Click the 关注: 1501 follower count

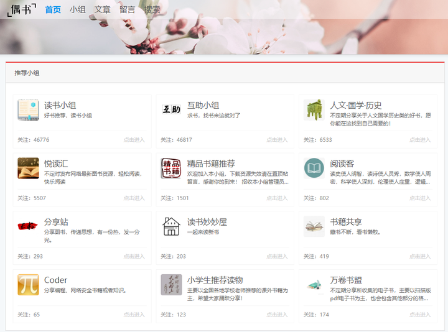click(175, 198)
